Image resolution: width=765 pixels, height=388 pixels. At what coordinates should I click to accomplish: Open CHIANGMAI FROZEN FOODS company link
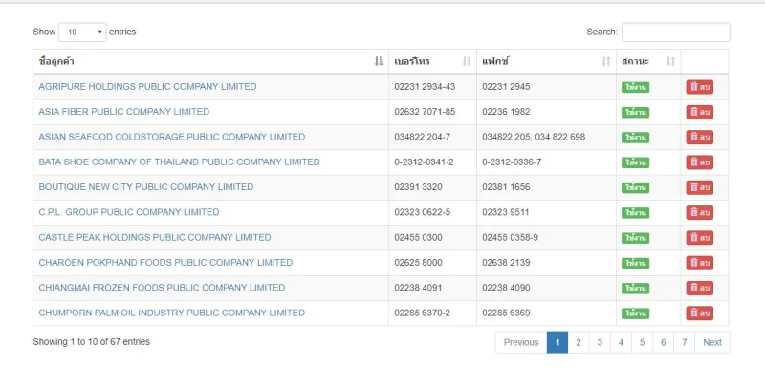pos(162,288)
